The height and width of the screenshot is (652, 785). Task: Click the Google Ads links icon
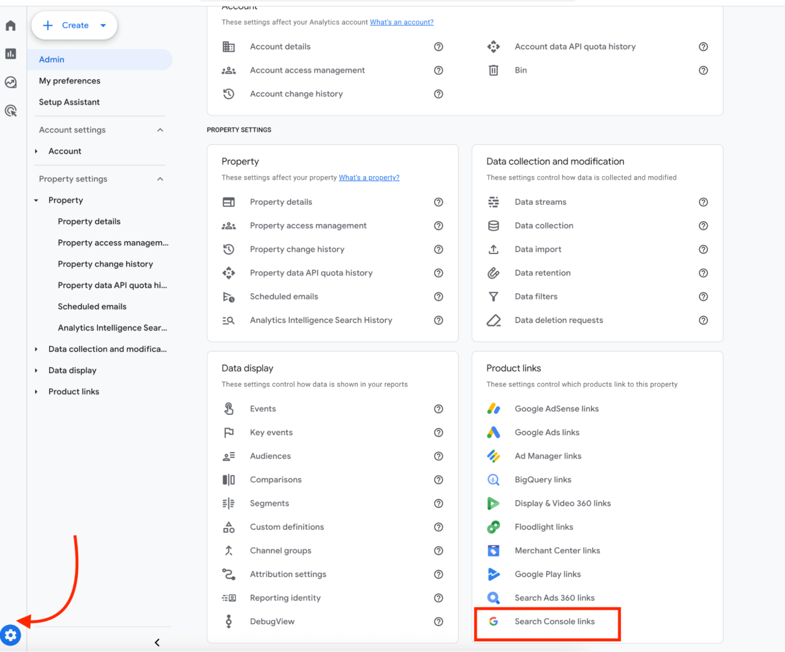click(x=493, y=432)
